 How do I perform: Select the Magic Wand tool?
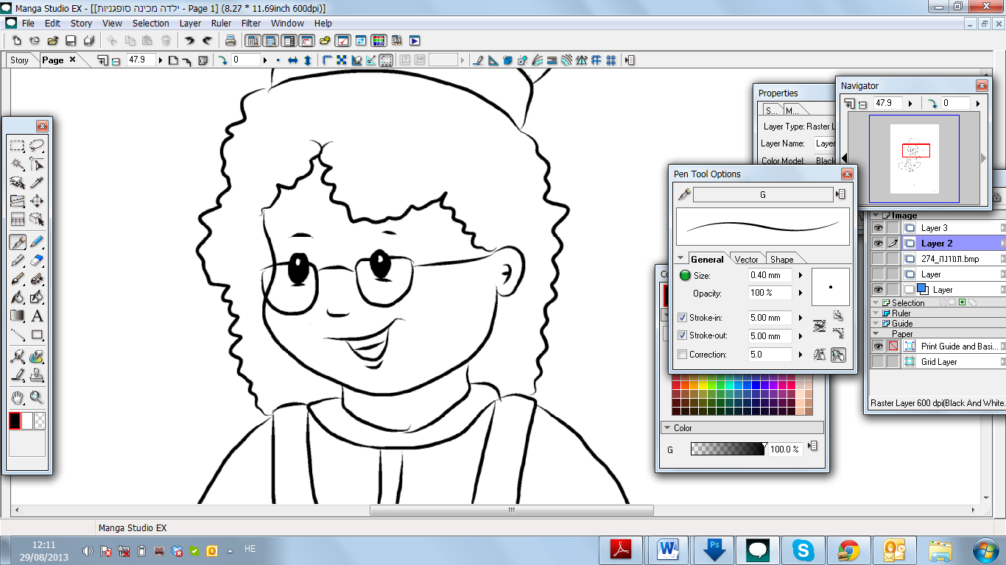click(x=18, y=164)
